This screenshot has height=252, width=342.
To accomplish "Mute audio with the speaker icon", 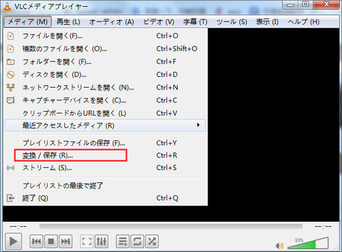I will (x=280, y=246).
